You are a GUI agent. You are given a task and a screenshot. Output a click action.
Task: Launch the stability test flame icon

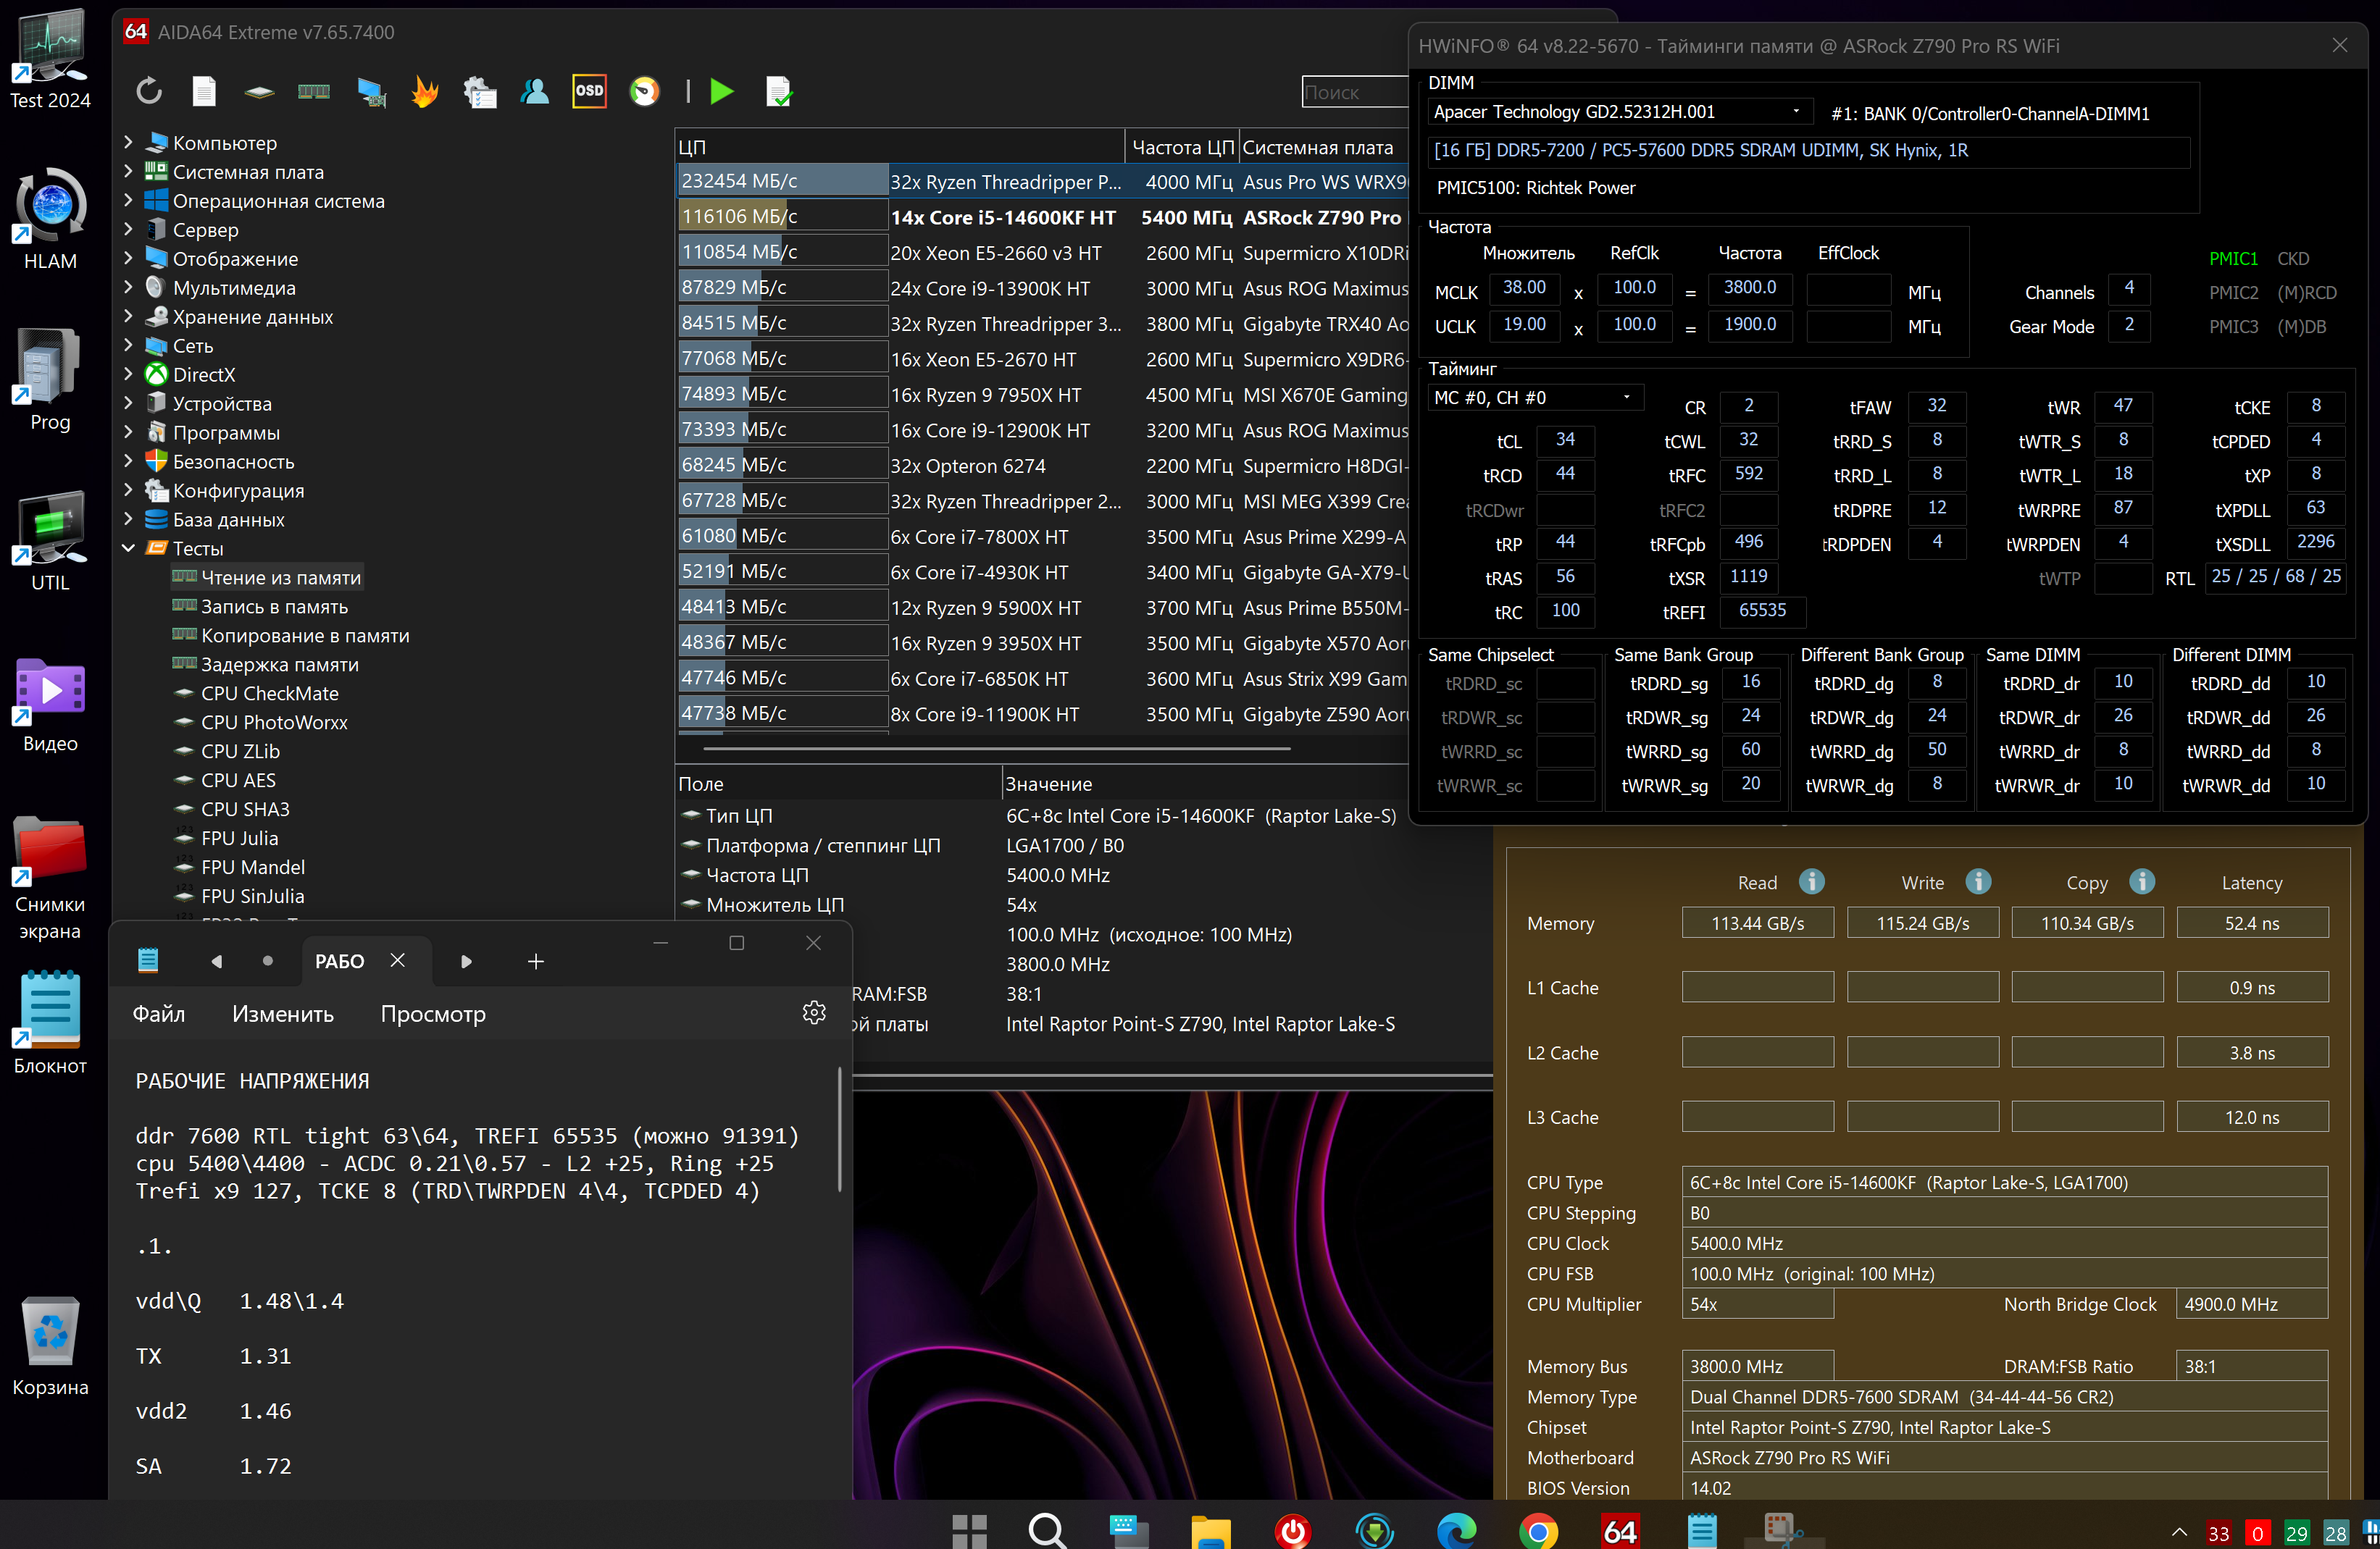[425, 92]
